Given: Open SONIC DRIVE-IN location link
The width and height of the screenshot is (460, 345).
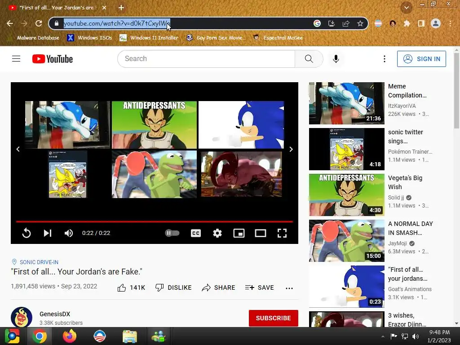Looking at the screenshot, I should [x=39, y=262].
